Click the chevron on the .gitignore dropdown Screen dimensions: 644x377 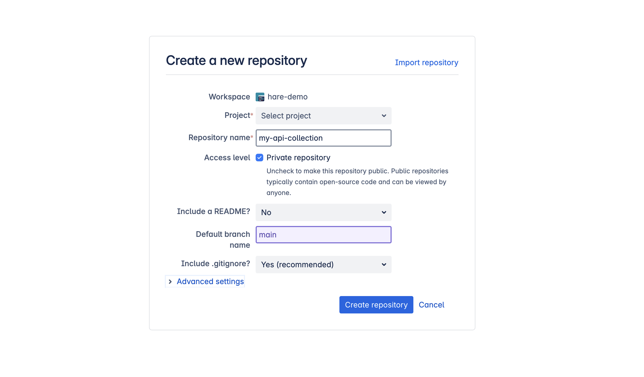coord(384,264)
